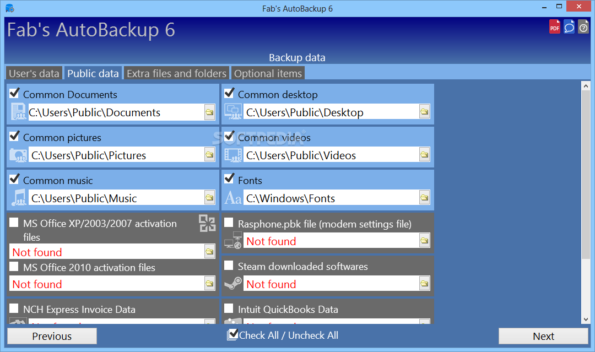595x352 pixels.
Task: Click the Common Documents library icon
Action: coord(18,111)
